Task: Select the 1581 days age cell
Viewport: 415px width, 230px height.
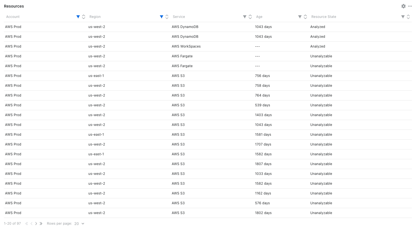Action: (263, 135)
